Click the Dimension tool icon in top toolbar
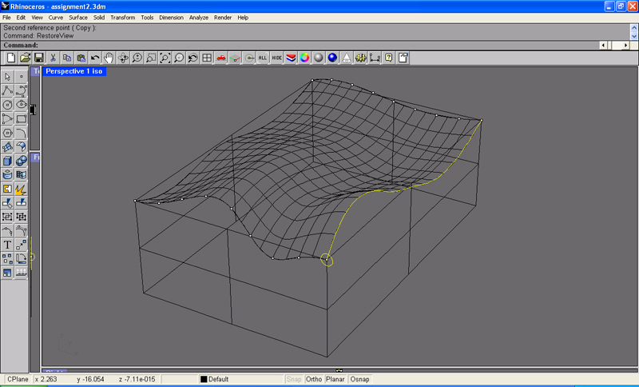Viewport: 639px width, 387px height. click(x=375, y=58)
